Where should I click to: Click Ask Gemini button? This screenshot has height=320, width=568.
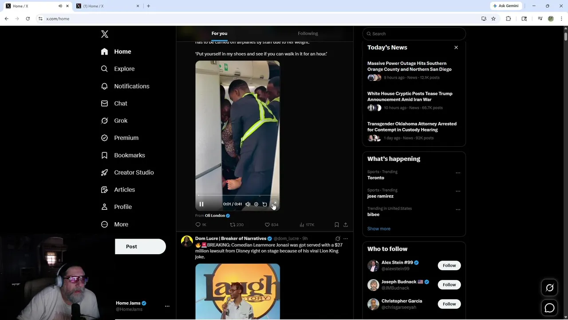click(x=506, y=6)
